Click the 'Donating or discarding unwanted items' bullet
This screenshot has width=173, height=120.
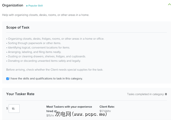coord(44,61)
